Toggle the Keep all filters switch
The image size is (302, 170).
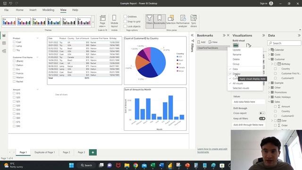(x=262, y=119)
